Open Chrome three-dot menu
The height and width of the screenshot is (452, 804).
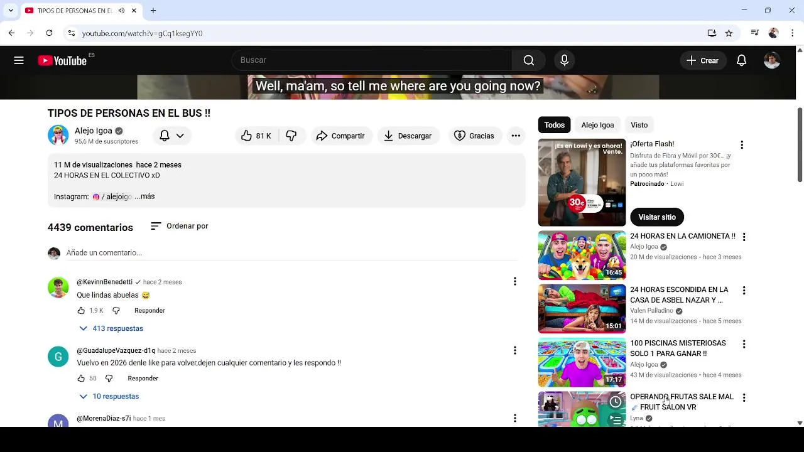[791, 33]
